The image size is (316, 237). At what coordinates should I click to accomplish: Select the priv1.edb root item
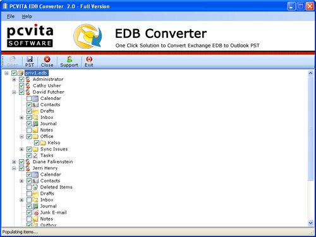pyautogui.click(x=37, y=73)
